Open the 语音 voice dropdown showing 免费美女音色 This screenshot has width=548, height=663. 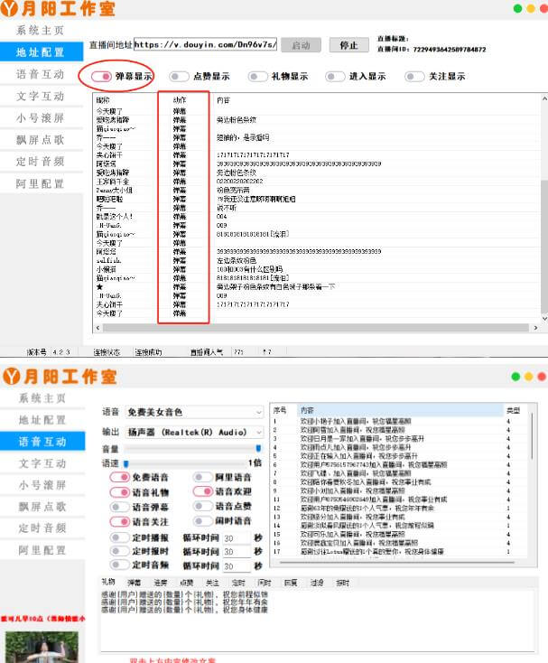click(x=194, y=412)
